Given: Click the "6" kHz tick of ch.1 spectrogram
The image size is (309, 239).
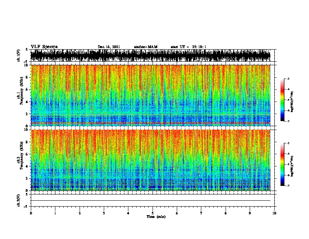Looking at the screenshot, I should click(x=28, y=89).
